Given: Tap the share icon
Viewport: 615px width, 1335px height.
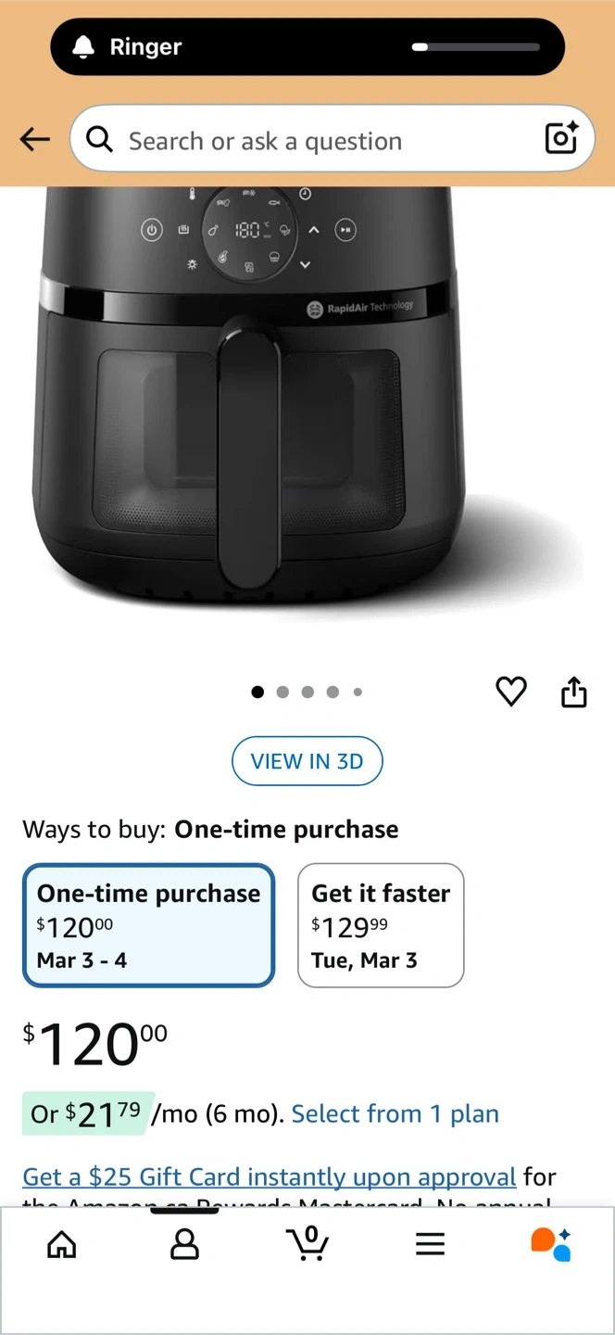Looking at the screenshot, I should tap(574, 692).
